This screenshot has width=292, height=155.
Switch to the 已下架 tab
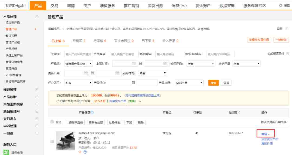click(148, 41)
